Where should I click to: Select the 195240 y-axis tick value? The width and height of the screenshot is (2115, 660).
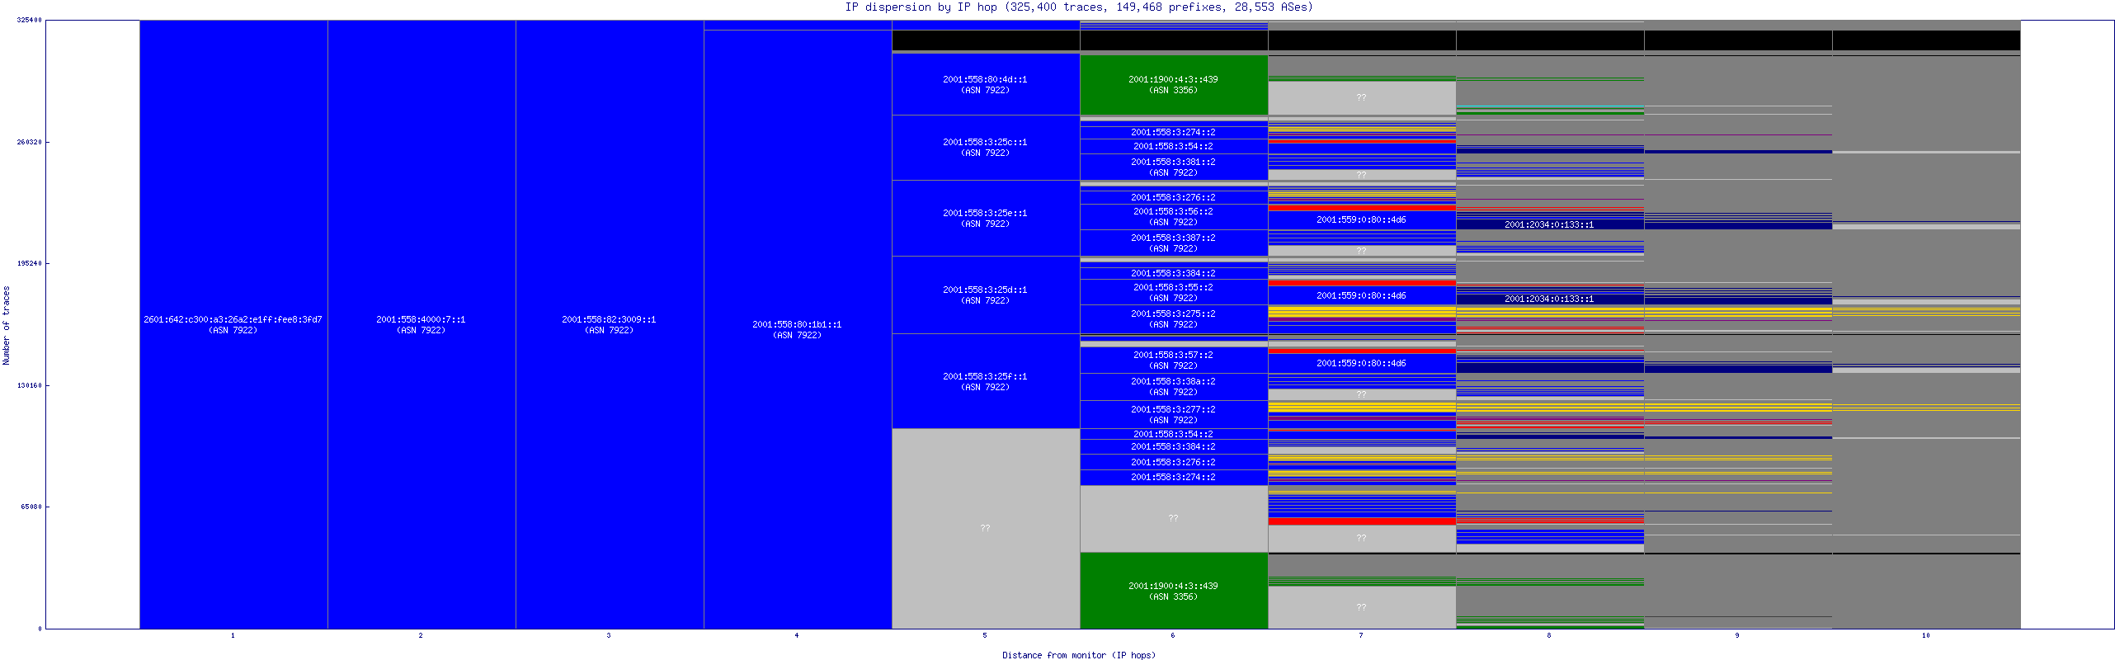click(x=30, y=263)
